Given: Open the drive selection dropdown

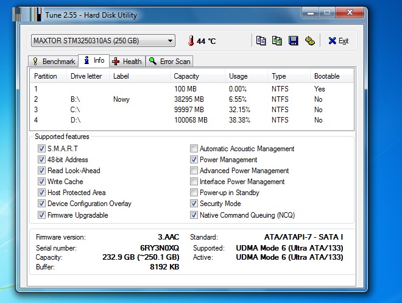Looking at the screenshot, I should click(x=103, y=41).
